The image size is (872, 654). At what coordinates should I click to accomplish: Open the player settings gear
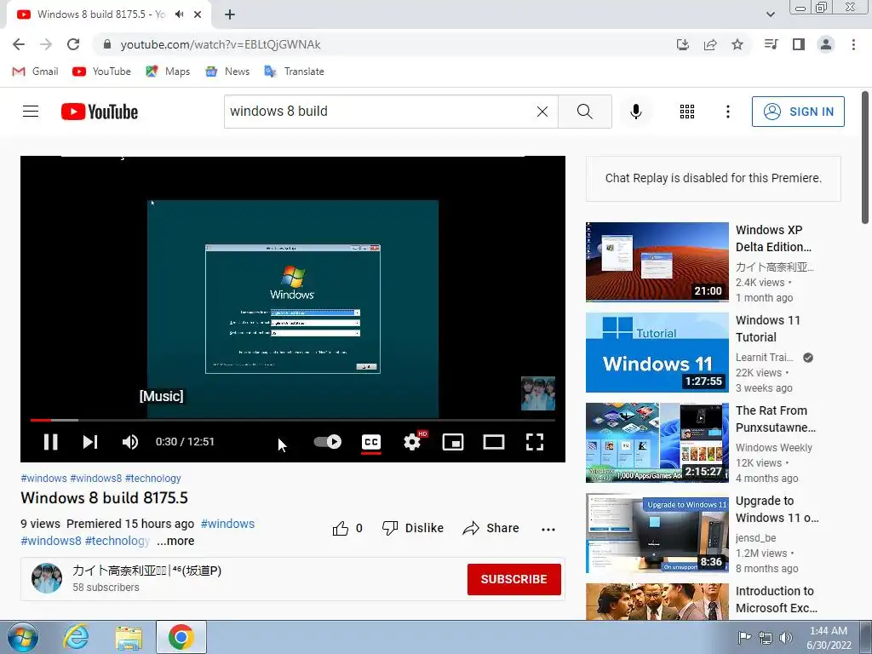(x=412, y=442)
